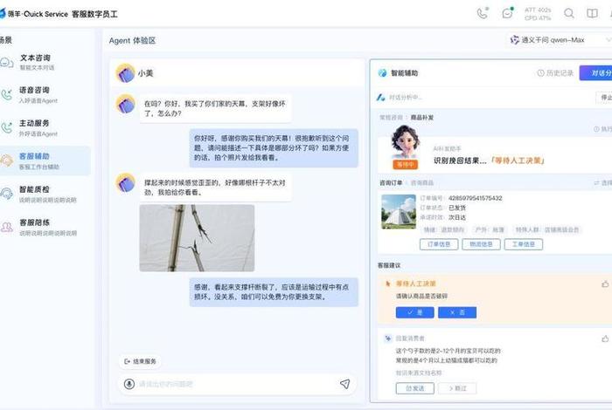Viewport: 612px width, 410px height.
Task: Open 历史记录 history link
Action: click(x=555, y=72)
